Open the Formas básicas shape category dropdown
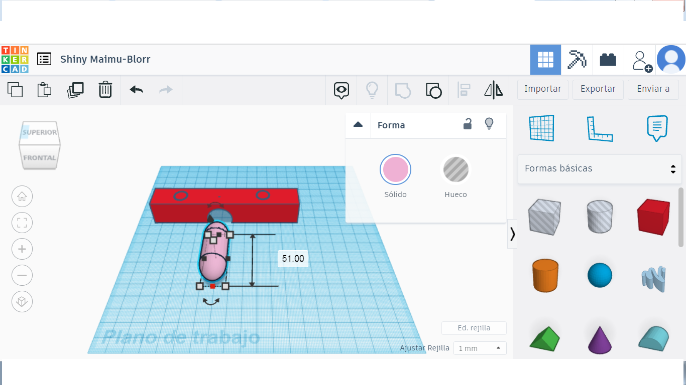The image size is (686, 385). coord(600,169)
